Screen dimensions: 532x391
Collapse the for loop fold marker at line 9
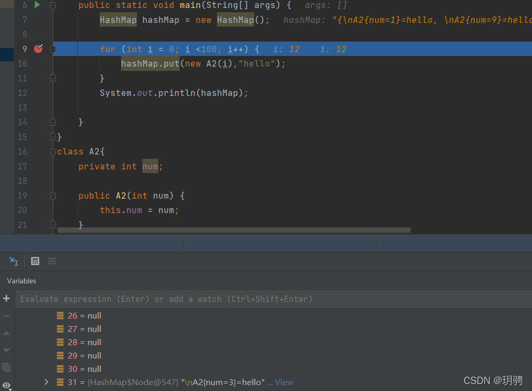(53, 50)
